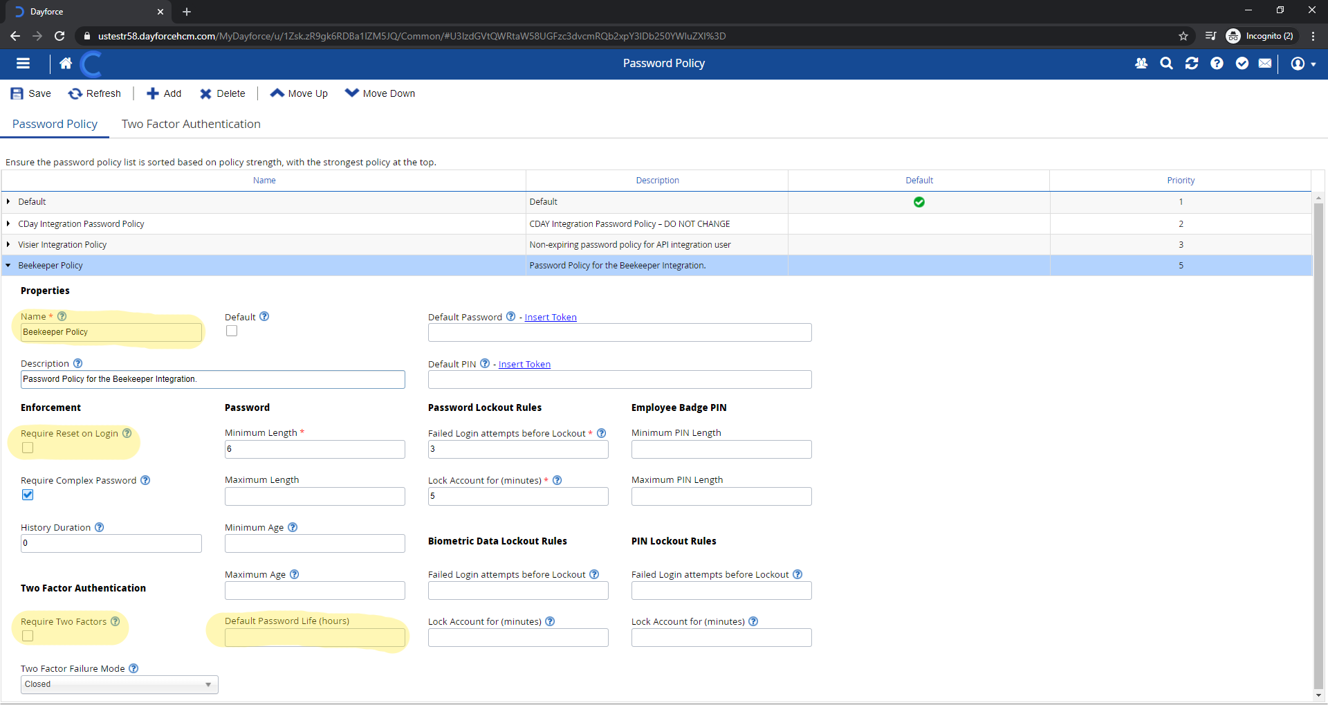The width and height of the screenshot is (1328, 705).
Task: Click help icon beside Description label
Action: (x=78, y=363)
